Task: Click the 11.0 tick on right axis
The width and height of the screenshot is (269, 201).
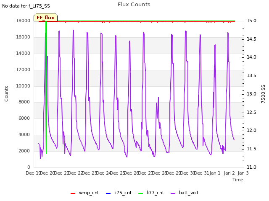Action: pos(251,167)
